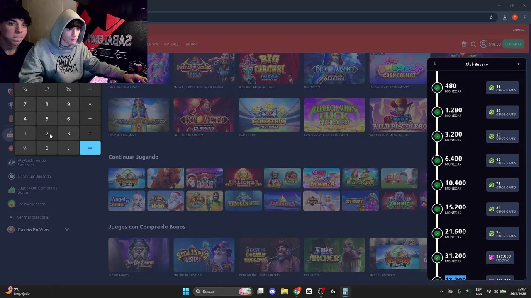
Task: Open the site search magnifier icon
Action: (x=473, y=44)
